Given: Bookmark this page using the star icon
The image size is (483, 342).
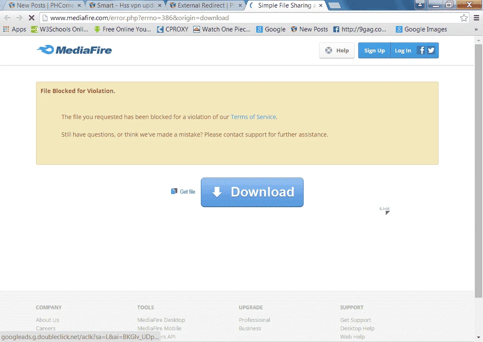Looking at the screenshot, I should (x=464, y=18).
